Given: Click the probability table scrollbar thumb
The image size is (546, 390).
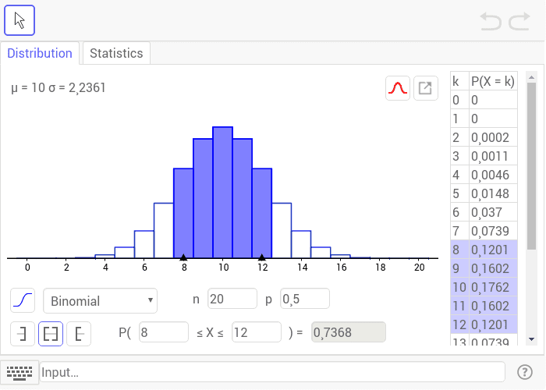Looking at the screenshot, I should pos(531,166).
